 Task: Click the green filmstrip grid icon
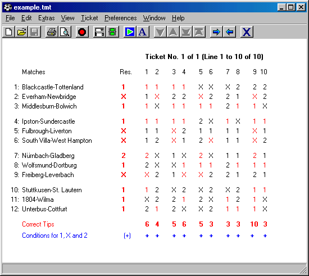[x=112, y=31]
